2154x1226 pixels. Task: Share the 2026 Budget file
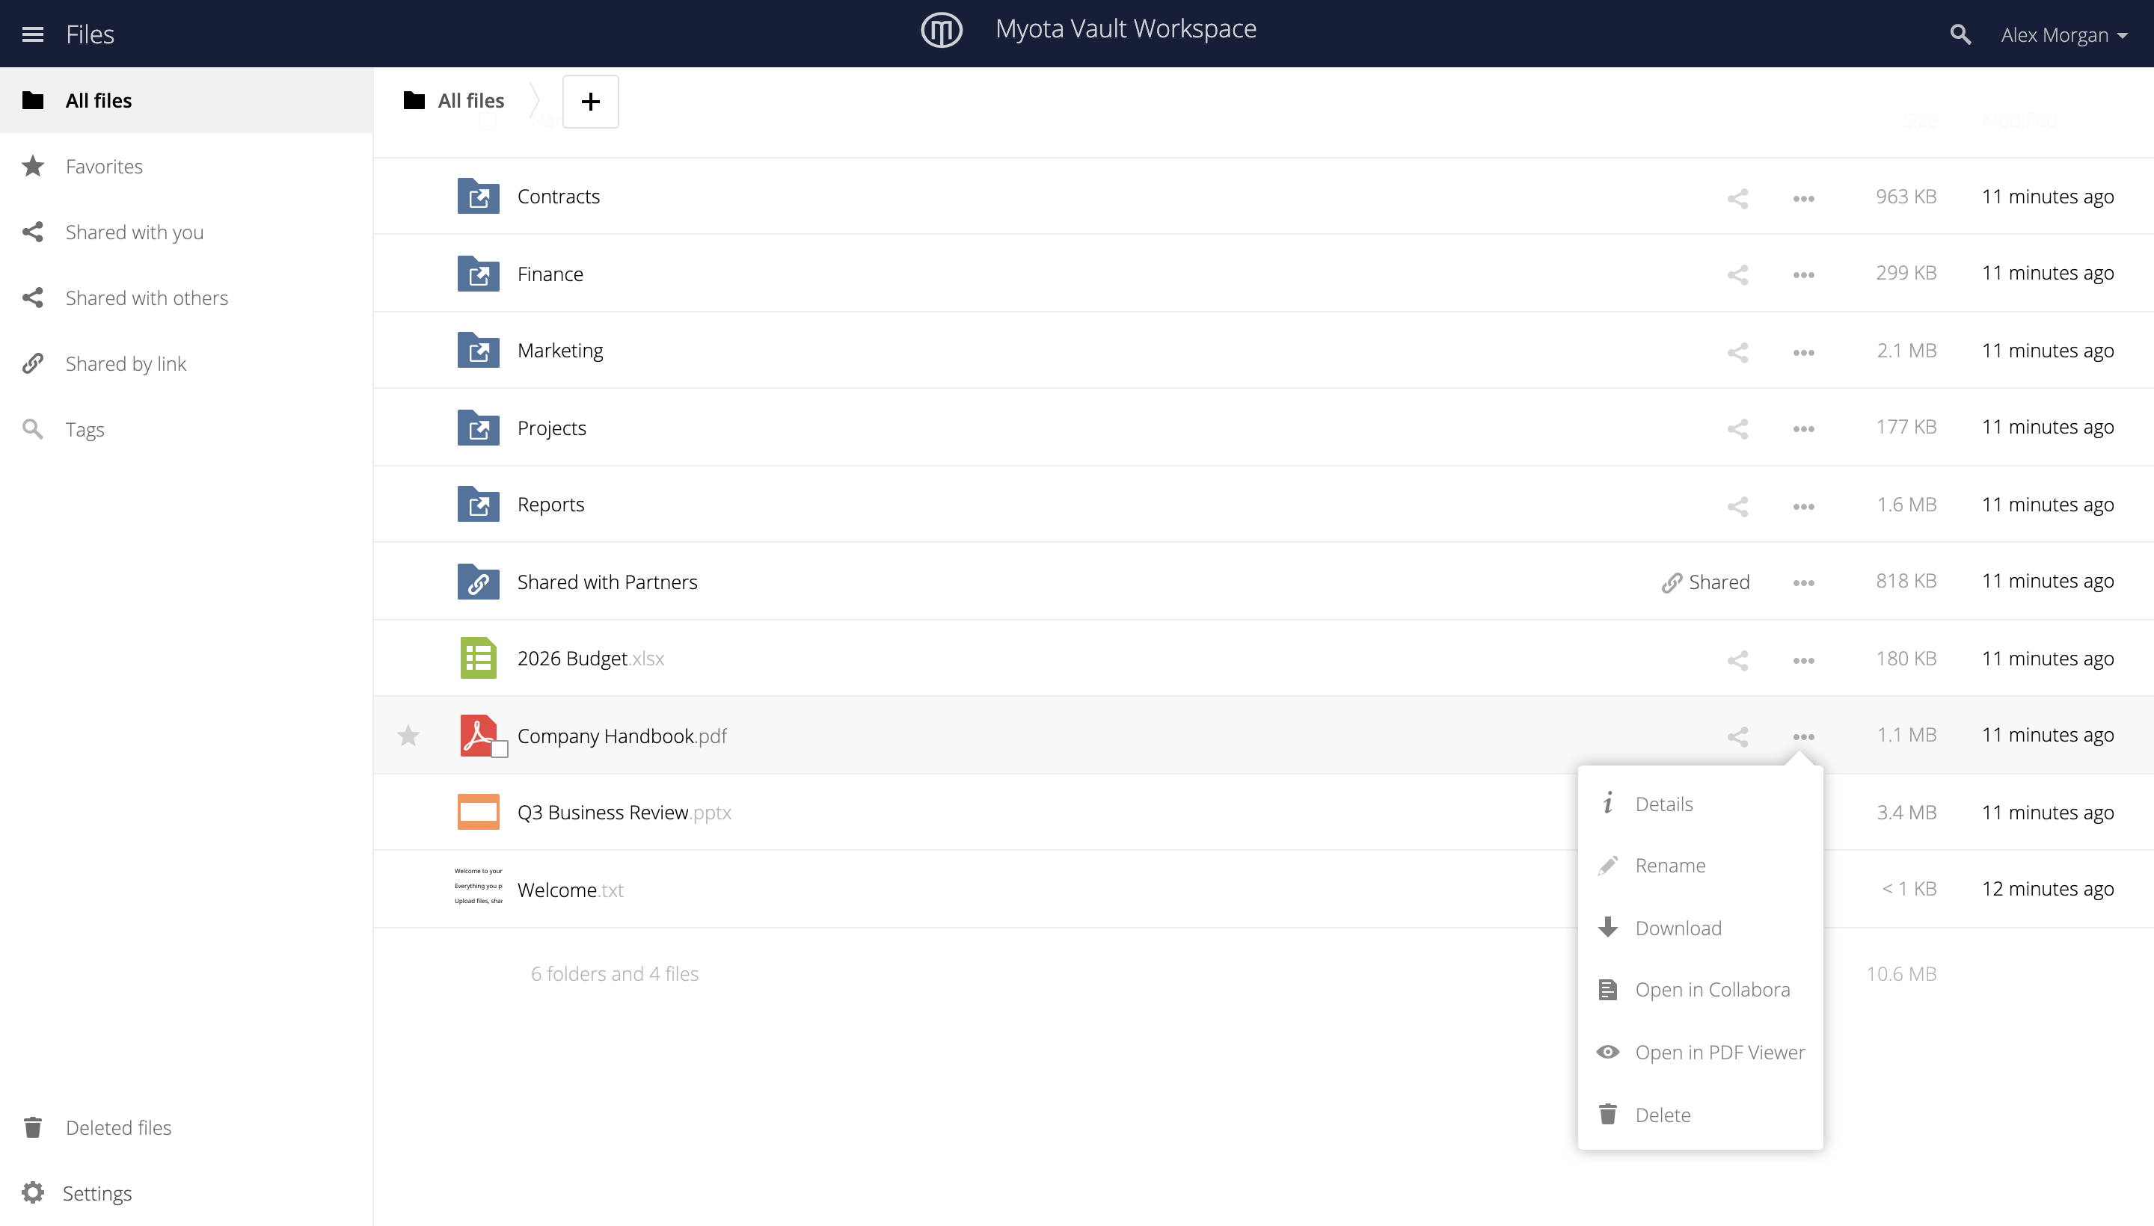[1737, 660]
